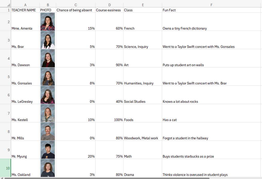This screenshot has height=179, width=262.
Task: Select the Science, Inquiry class cell
Action: (x=143, y=40)
